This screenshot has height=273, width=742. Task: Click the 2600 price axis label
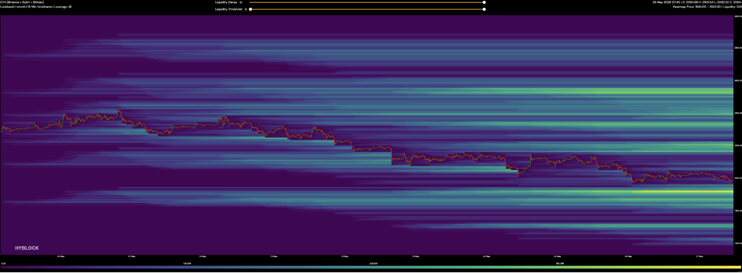click(x=738, y=80)
